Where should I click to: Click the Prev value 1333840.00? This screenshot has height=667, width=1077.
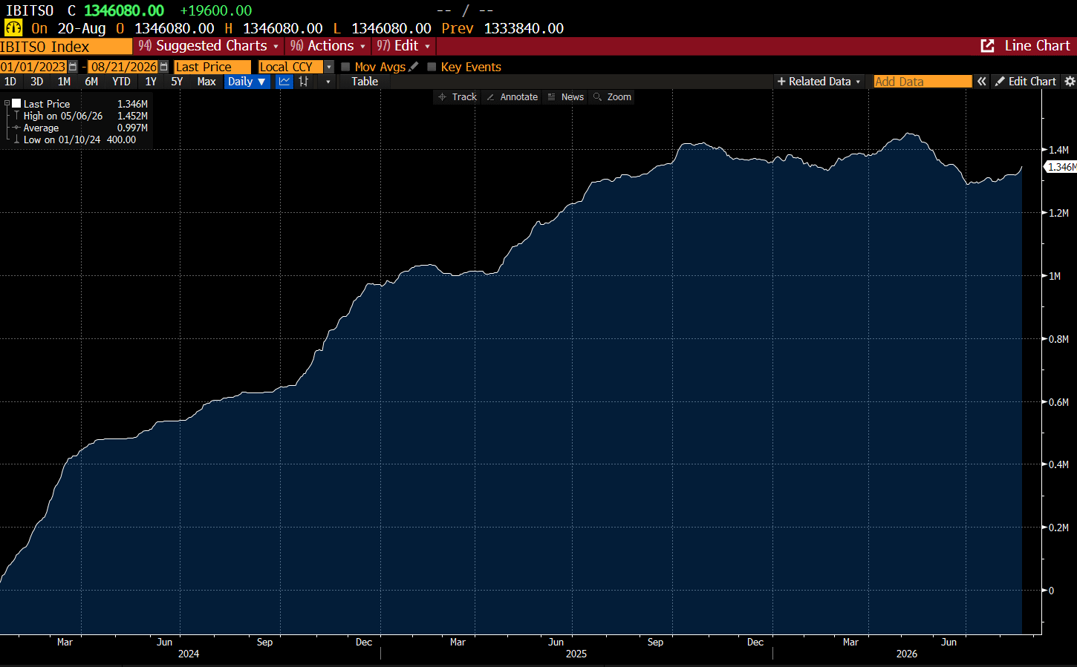click(x=524, y=28)
